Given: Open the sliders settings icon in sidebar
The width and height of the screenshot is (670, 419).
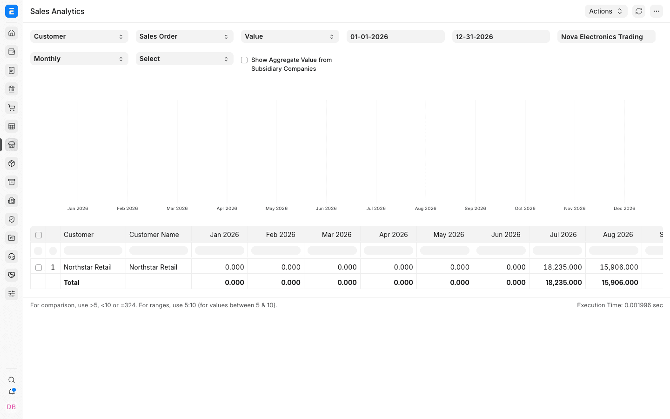Looking at the screenshot, I should (12, 294).
